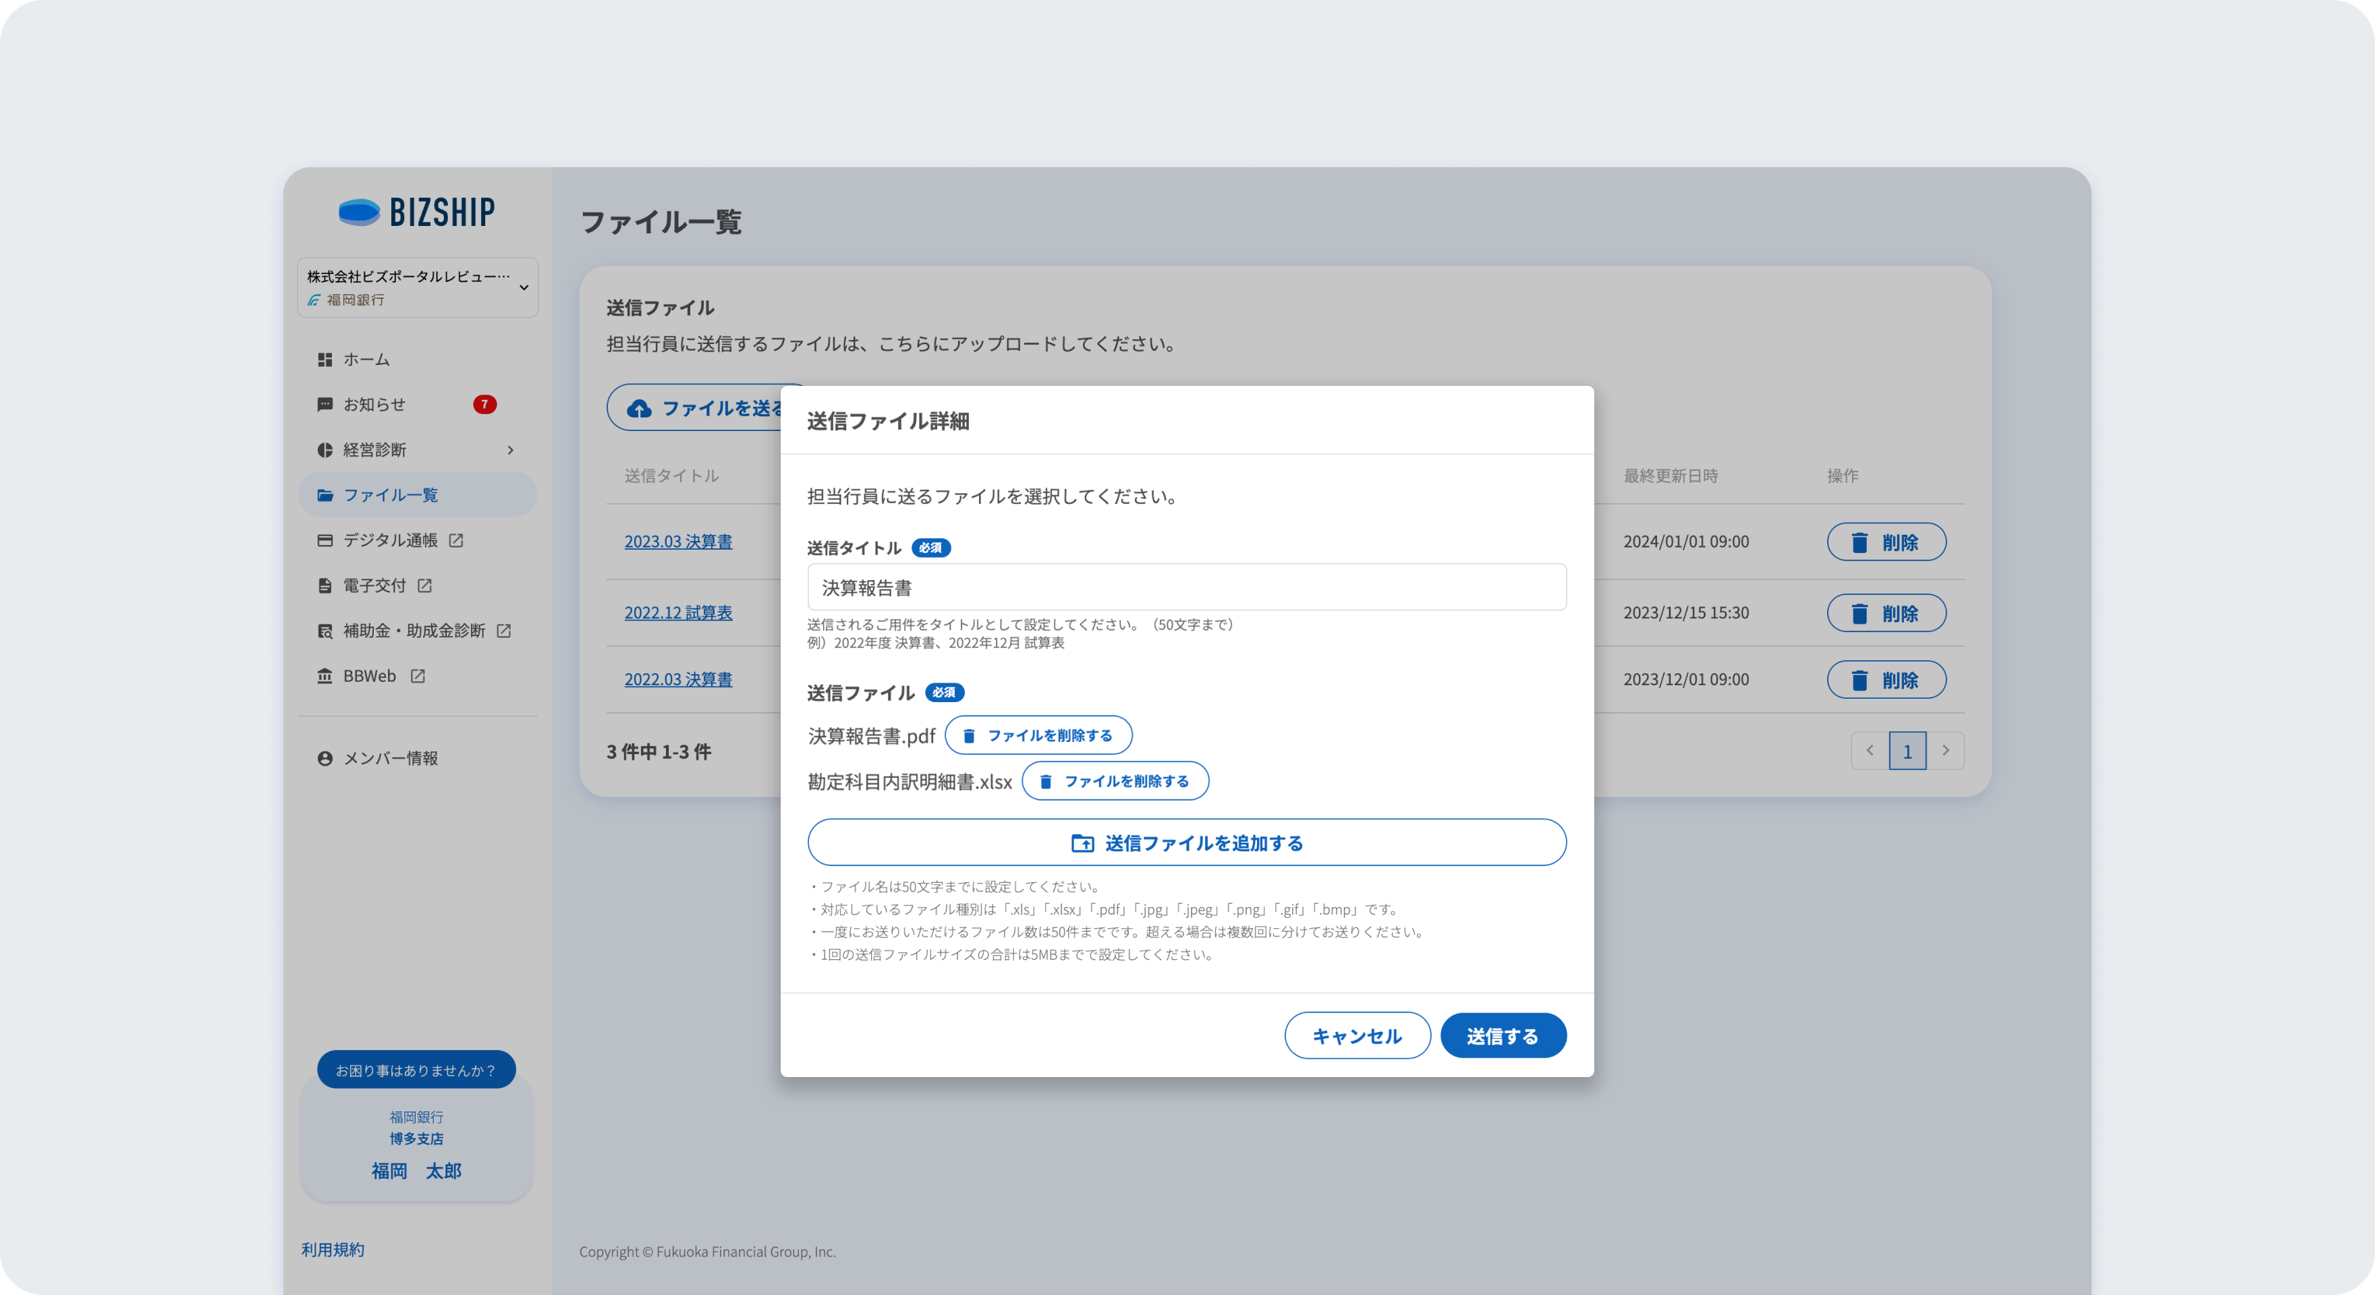Click the 最終更新日時 column header
Viewport: 2375px width, 1295px height.
1671,476
